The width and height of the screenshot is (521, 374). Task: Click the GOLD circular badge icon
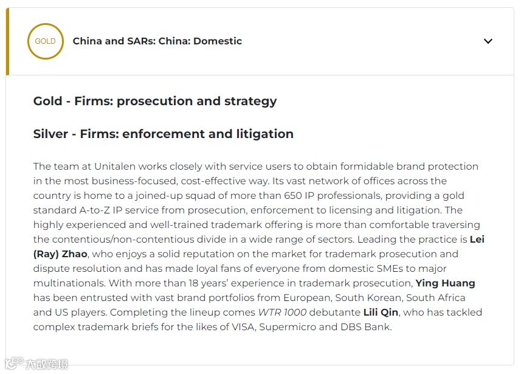point(45,41)
